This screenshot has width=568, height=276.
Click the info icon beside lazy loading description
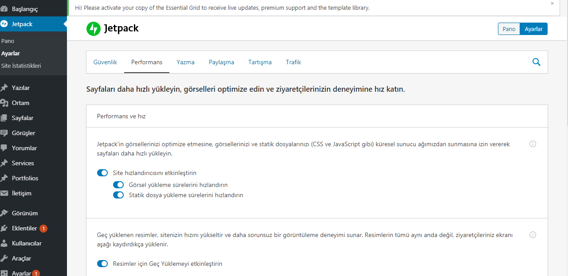point(533,235)
